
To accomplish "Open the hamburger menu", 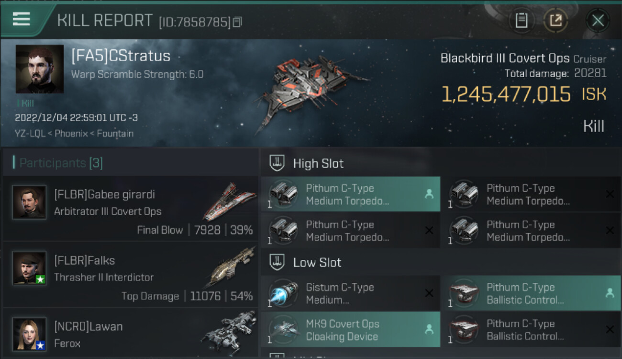I will pyautogui.click(x=22, y=19).
